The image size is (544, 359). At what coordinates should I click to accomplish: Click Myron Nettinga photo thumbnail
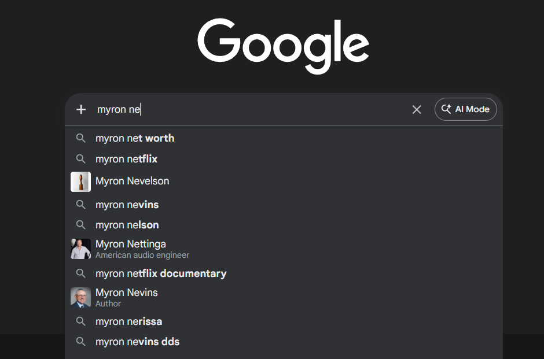[81, 249]
